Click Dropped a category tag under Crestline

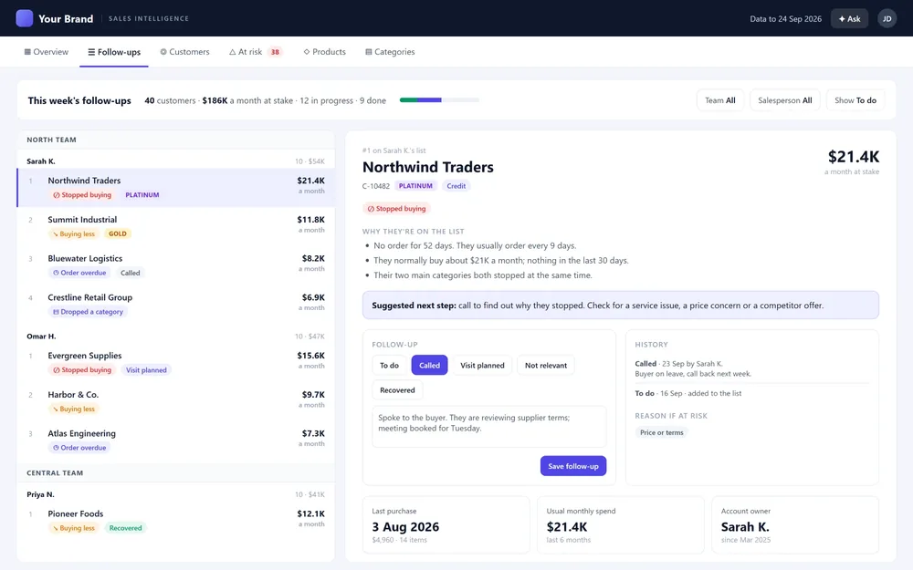click(x=88, y=312)
